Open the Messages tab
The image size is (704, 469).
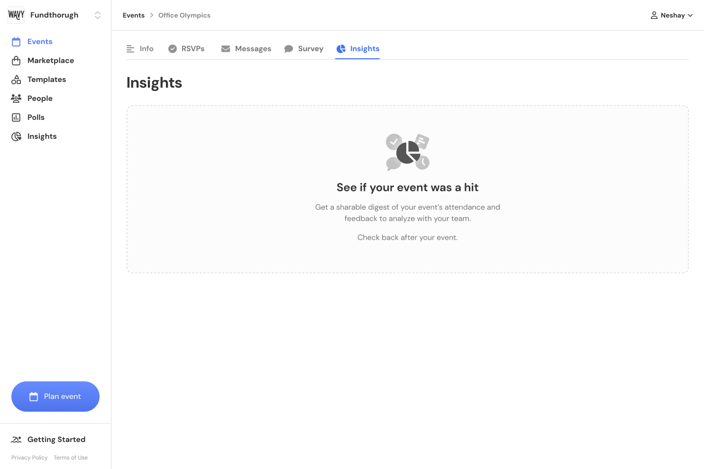pos(246,49)
